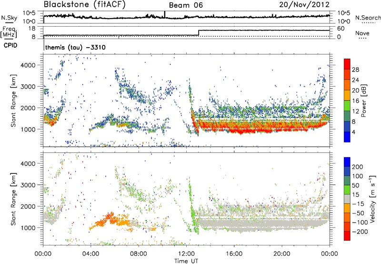The height and width of the screenshot is (264, 381).
Task: Click the 'Time UT' axis label
Action: point(186,261)
